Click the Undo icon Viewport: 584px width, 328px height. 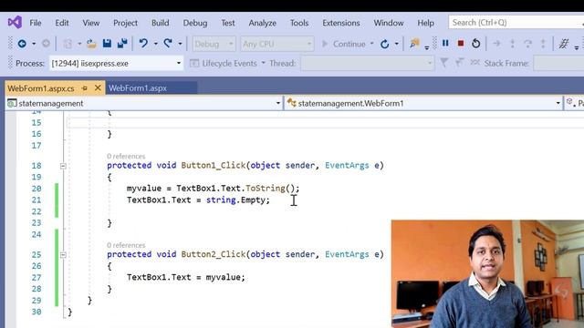[x=143, y=44]
